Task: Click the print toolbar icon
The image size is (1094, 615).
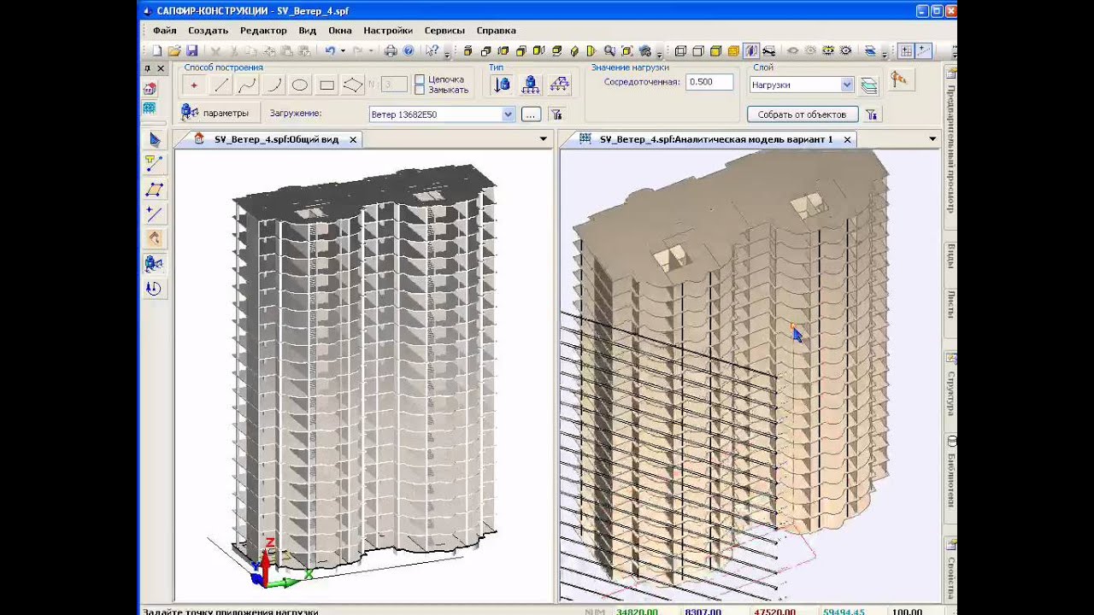Action: [x=391, y=51]
